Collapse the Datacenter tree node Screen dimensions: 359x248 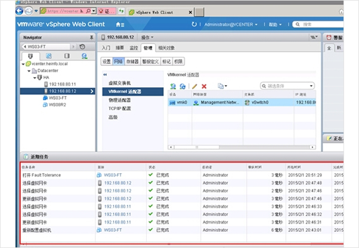[29, 71]
